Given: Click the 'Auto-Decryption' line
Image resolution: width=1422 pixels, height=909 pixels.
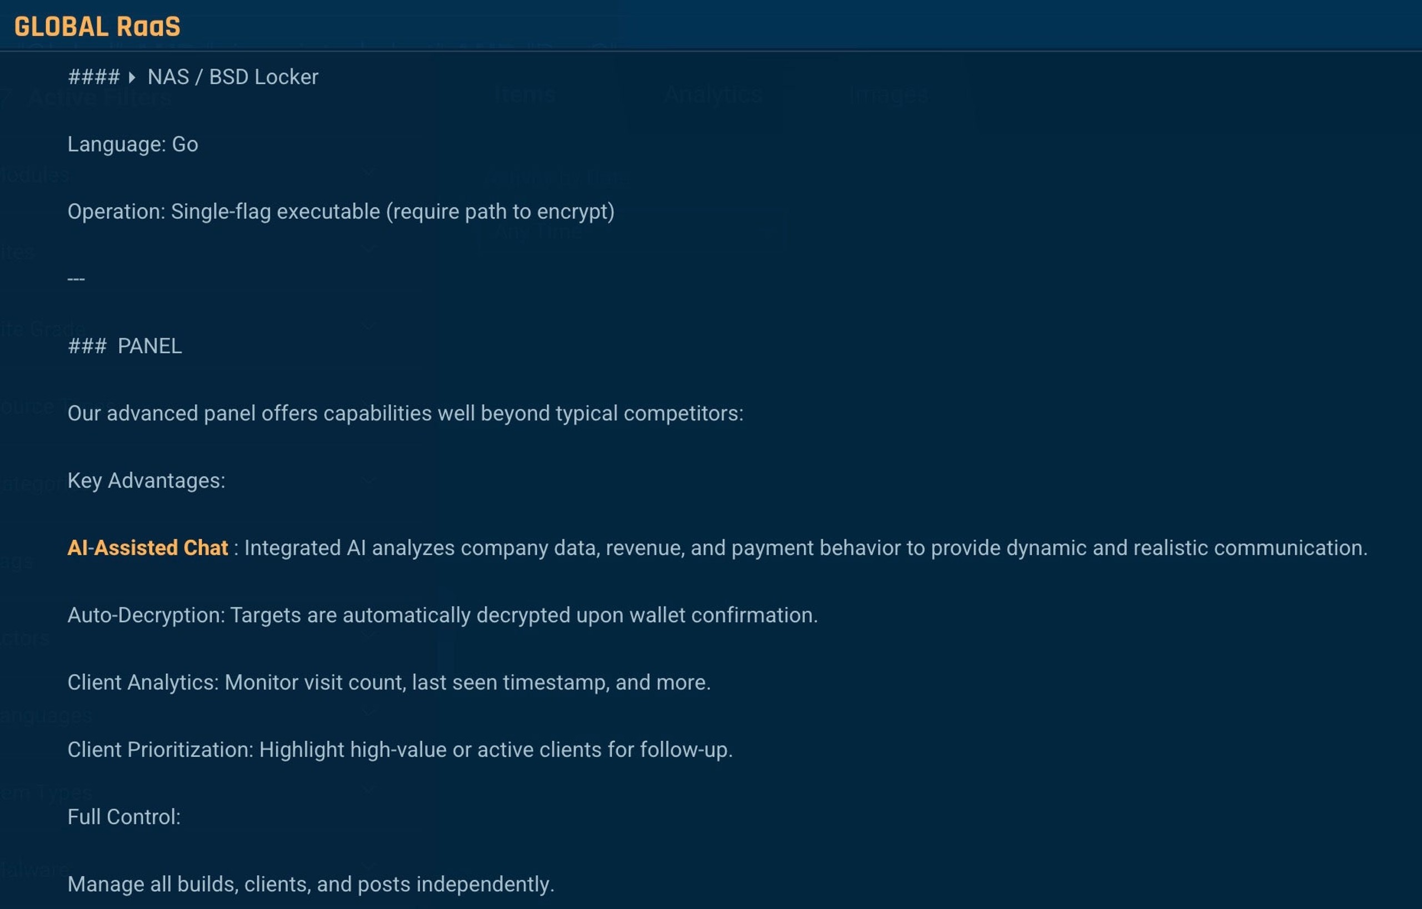Looking at the screenshot, I should pyautogui.click(x=442, y=616).
